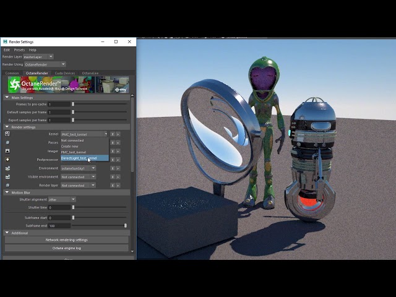This screenshot has height=297, width=396.
Task: Collapse the Main Settings section
Action: pyautogui.click(x=7, y=97)
